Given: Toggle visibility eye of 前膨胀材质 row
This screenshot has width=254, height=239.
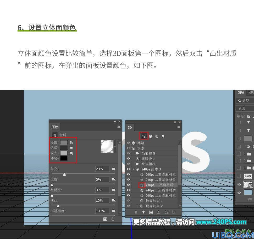Looking at the screenshot, I should pyautogui.click(x=129, y=174).
